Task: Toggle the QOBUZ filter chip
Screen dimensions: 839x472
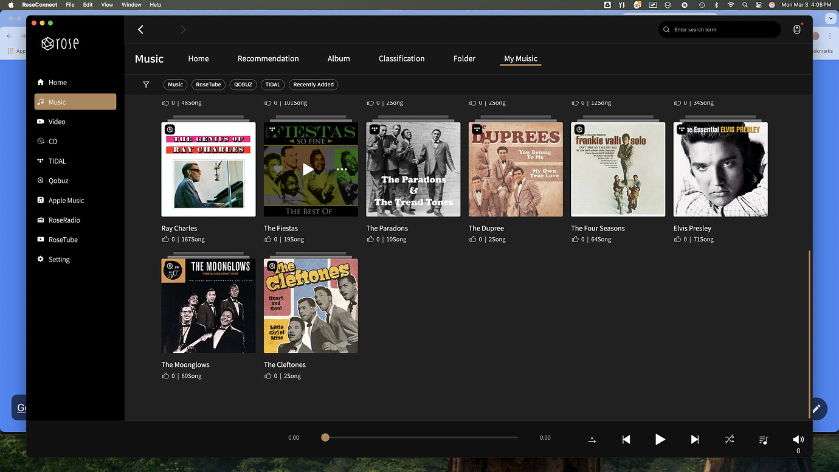Action: click(243, 85)
